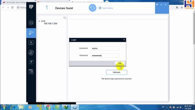Click the Refresh button
The image size is (195, 110).
click(x=116, y=72)
